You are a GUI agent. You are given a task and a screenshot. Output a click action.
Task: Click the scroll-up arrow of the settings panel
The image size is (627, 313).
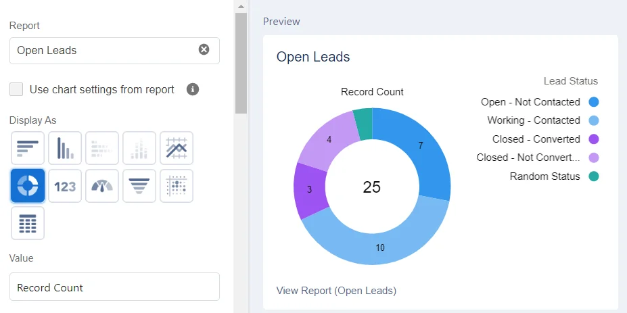tap(241, 6)
